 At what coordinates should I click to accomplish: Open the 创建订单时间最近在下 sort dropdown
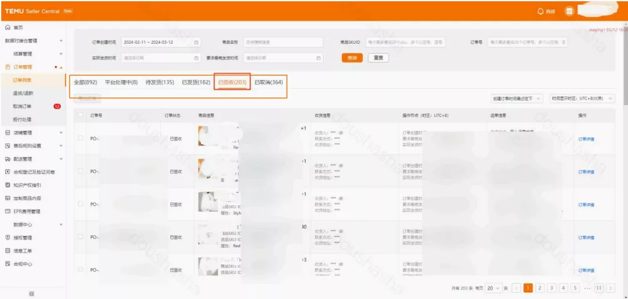coord(517,98)
